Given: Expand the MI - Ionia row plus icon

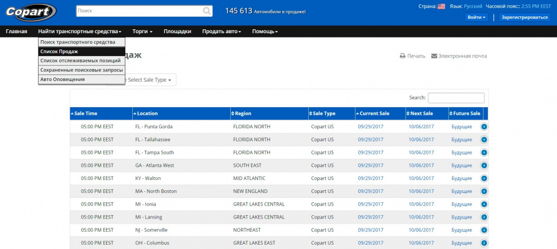Looking at the screenshot, I should (x=484, y=204).
